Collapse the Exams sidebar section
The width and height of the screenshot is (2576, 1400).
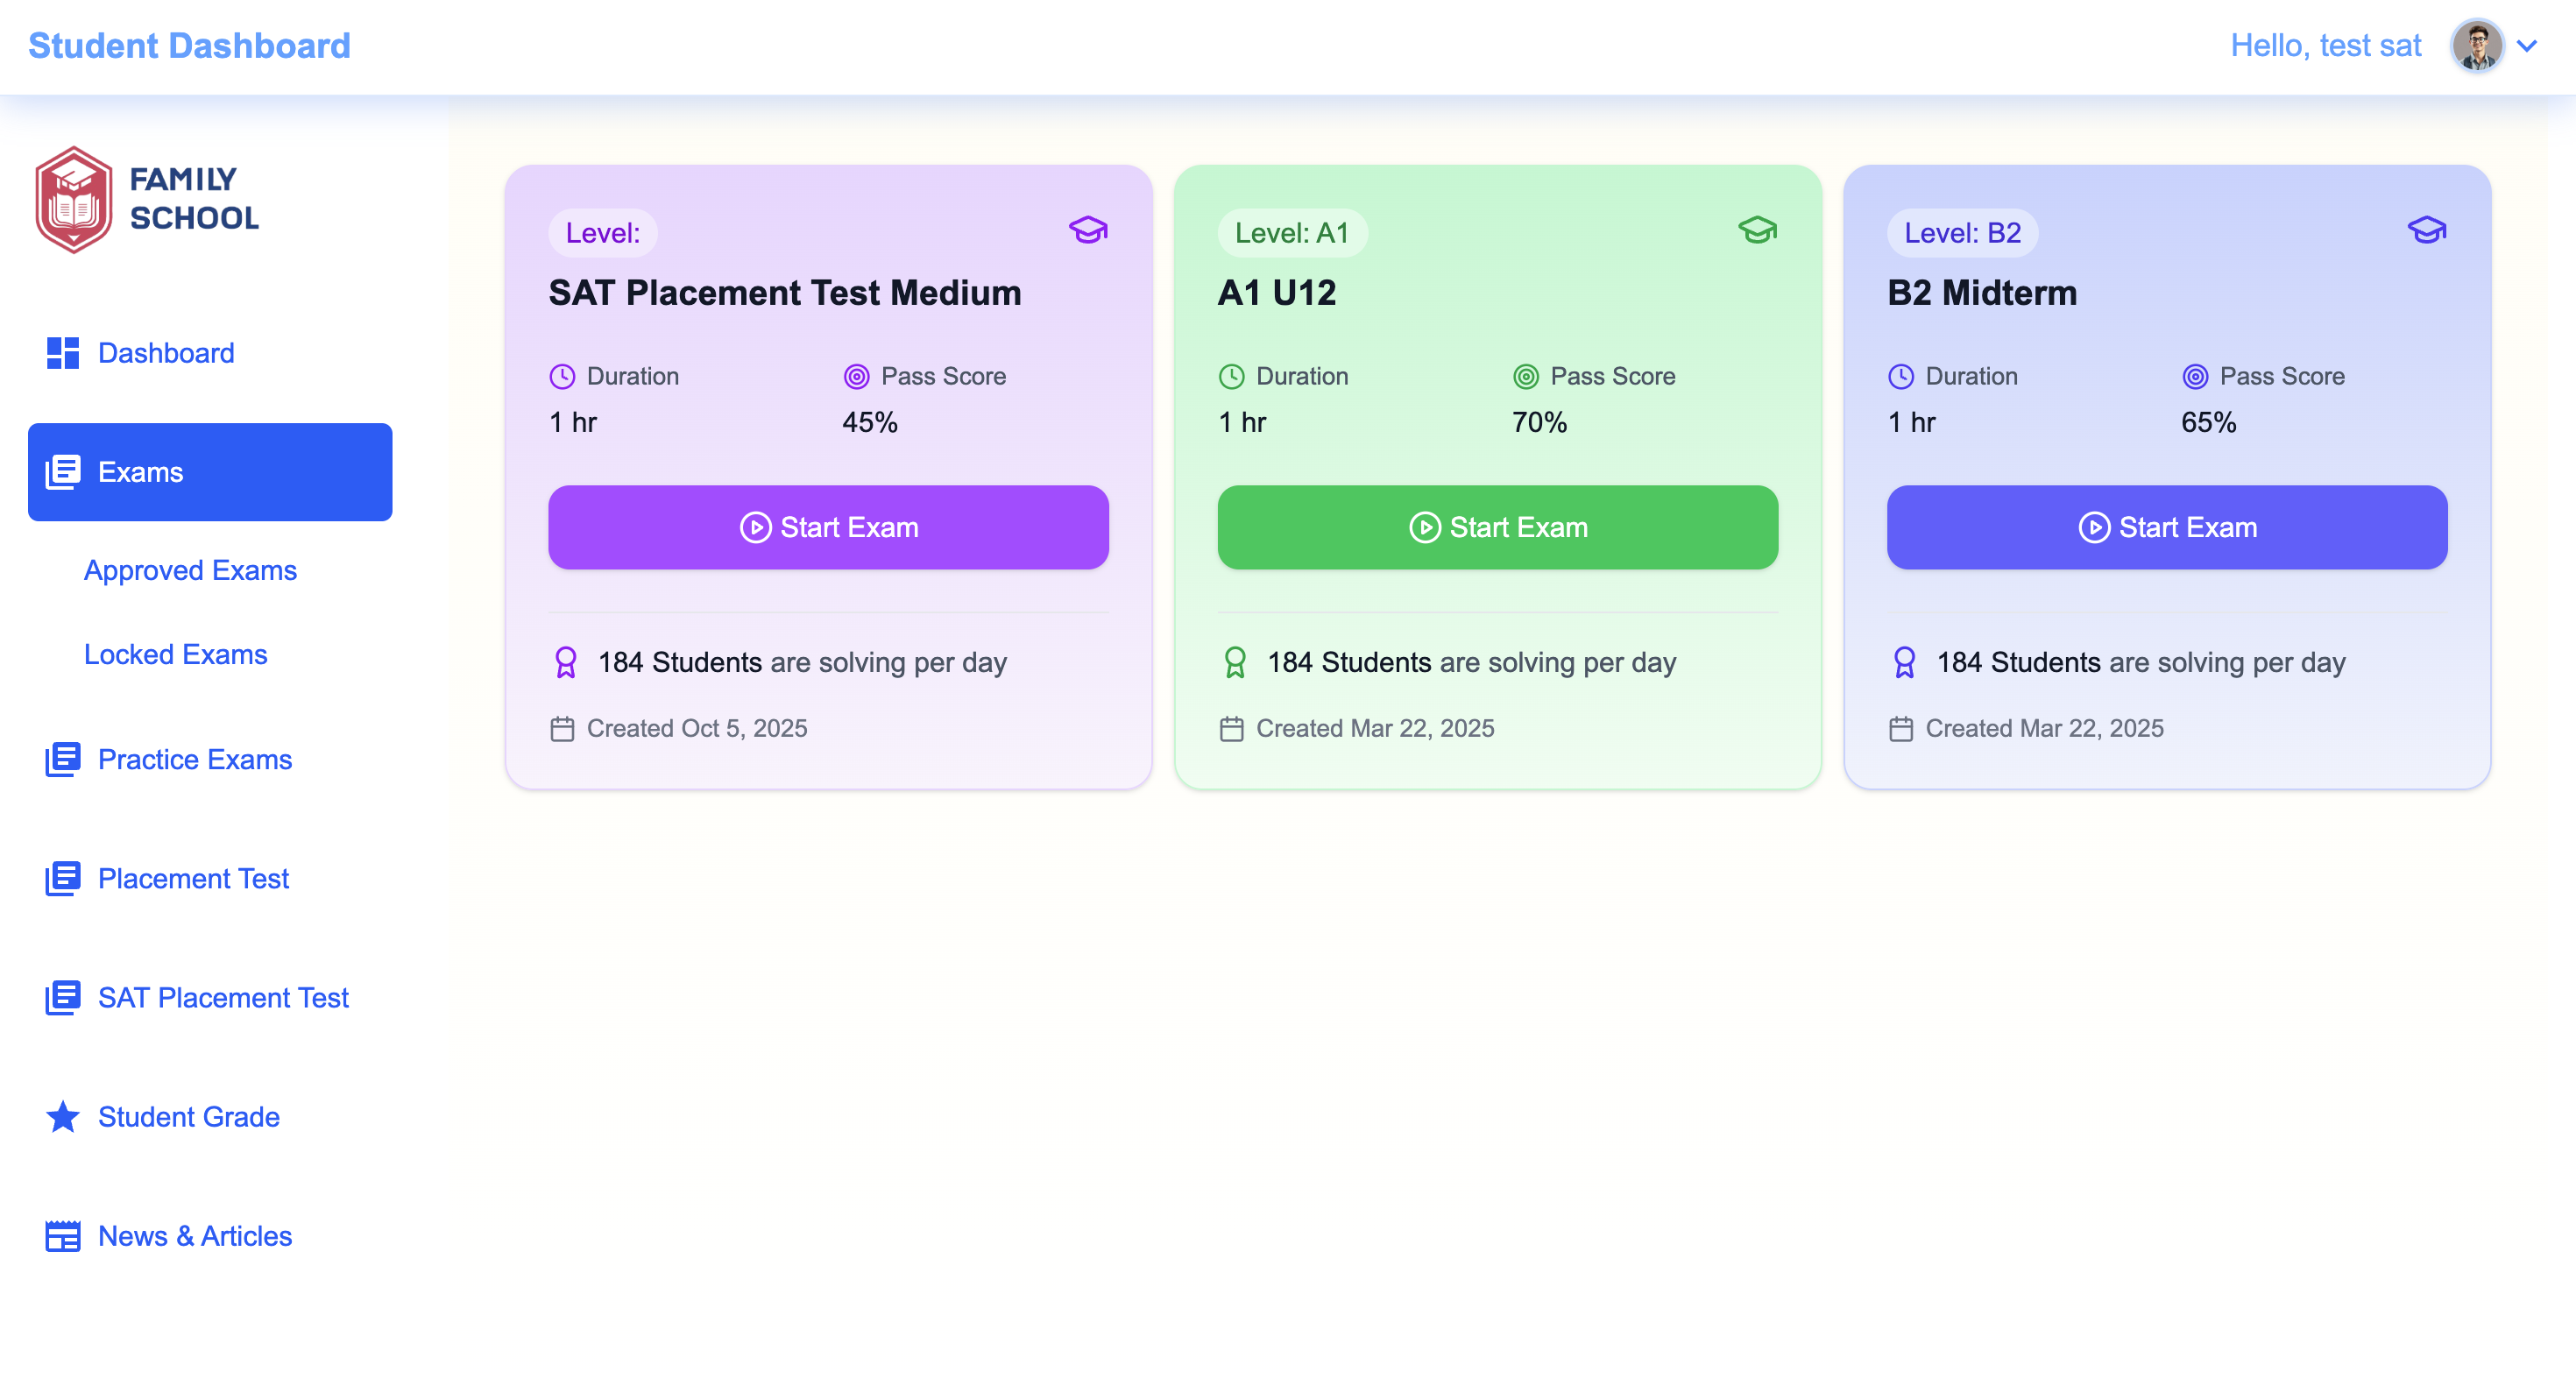(210, 472)
